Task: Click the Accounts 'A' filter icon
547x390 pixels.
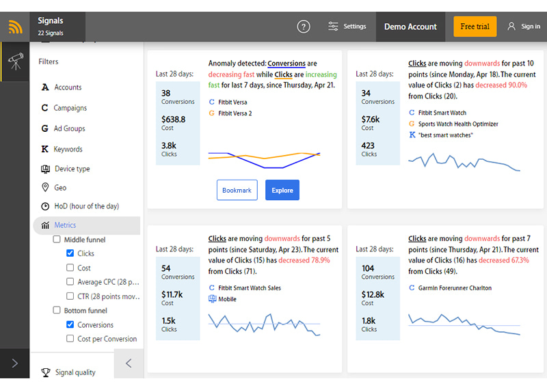Action: tap(45, 87)
